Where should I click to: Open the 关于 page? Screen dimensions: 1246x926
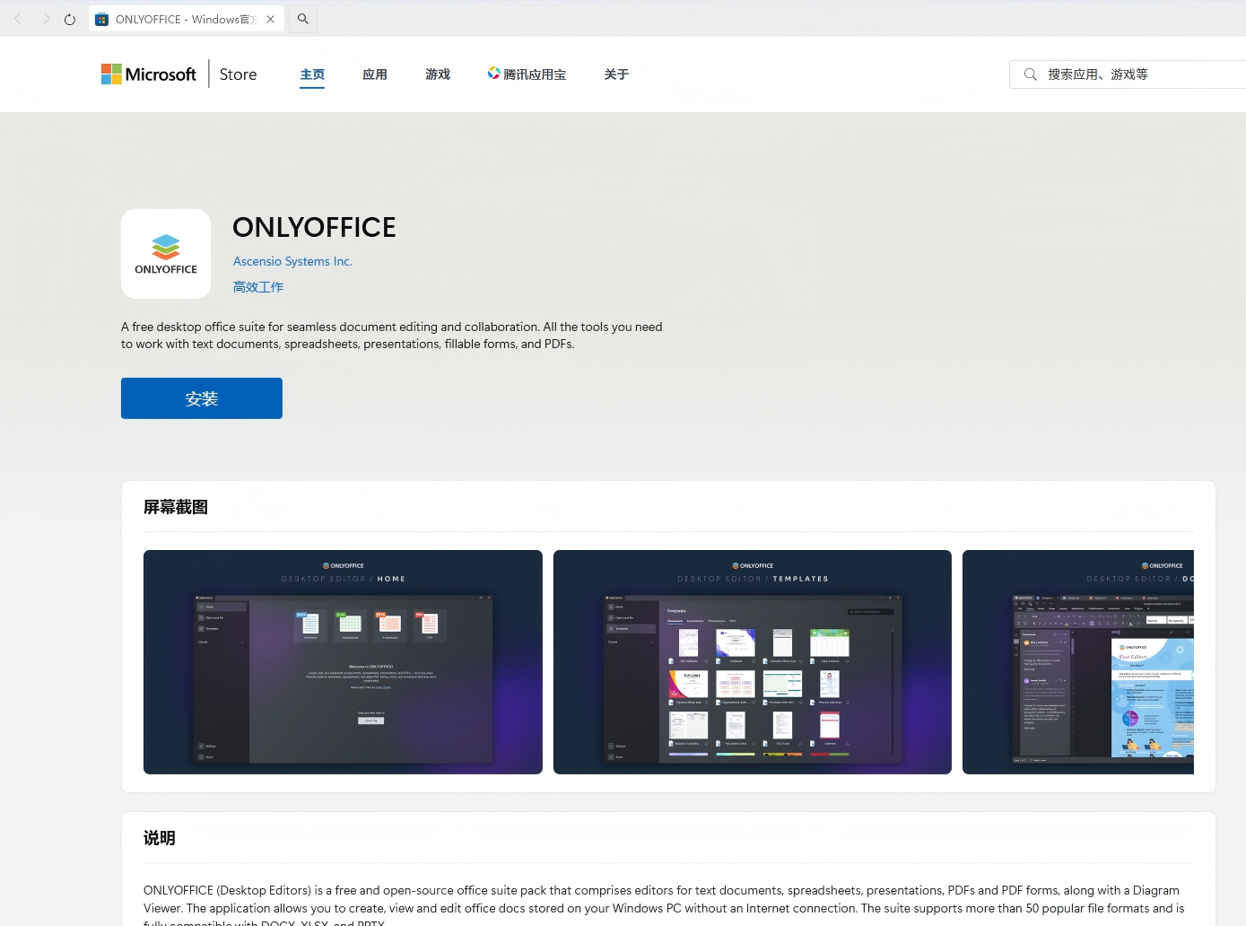616,74
